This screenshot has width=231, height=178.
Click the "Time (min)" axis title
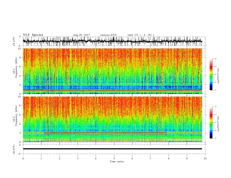[x=117, y=161]
